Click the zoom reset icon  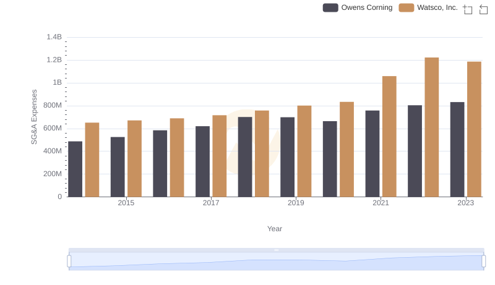click(x=483, y=9)
